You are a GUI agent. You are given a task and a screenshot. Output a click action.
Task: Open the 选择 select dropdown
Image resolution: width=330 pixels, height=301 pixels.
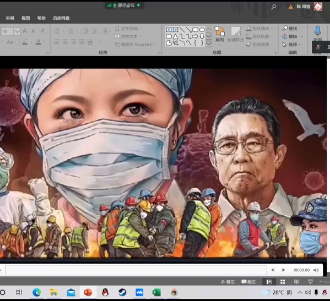point(291,45)
